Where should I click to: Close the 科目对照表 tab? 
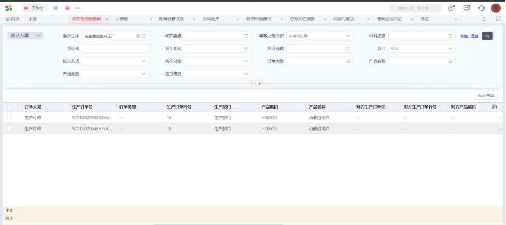point(368,19)
